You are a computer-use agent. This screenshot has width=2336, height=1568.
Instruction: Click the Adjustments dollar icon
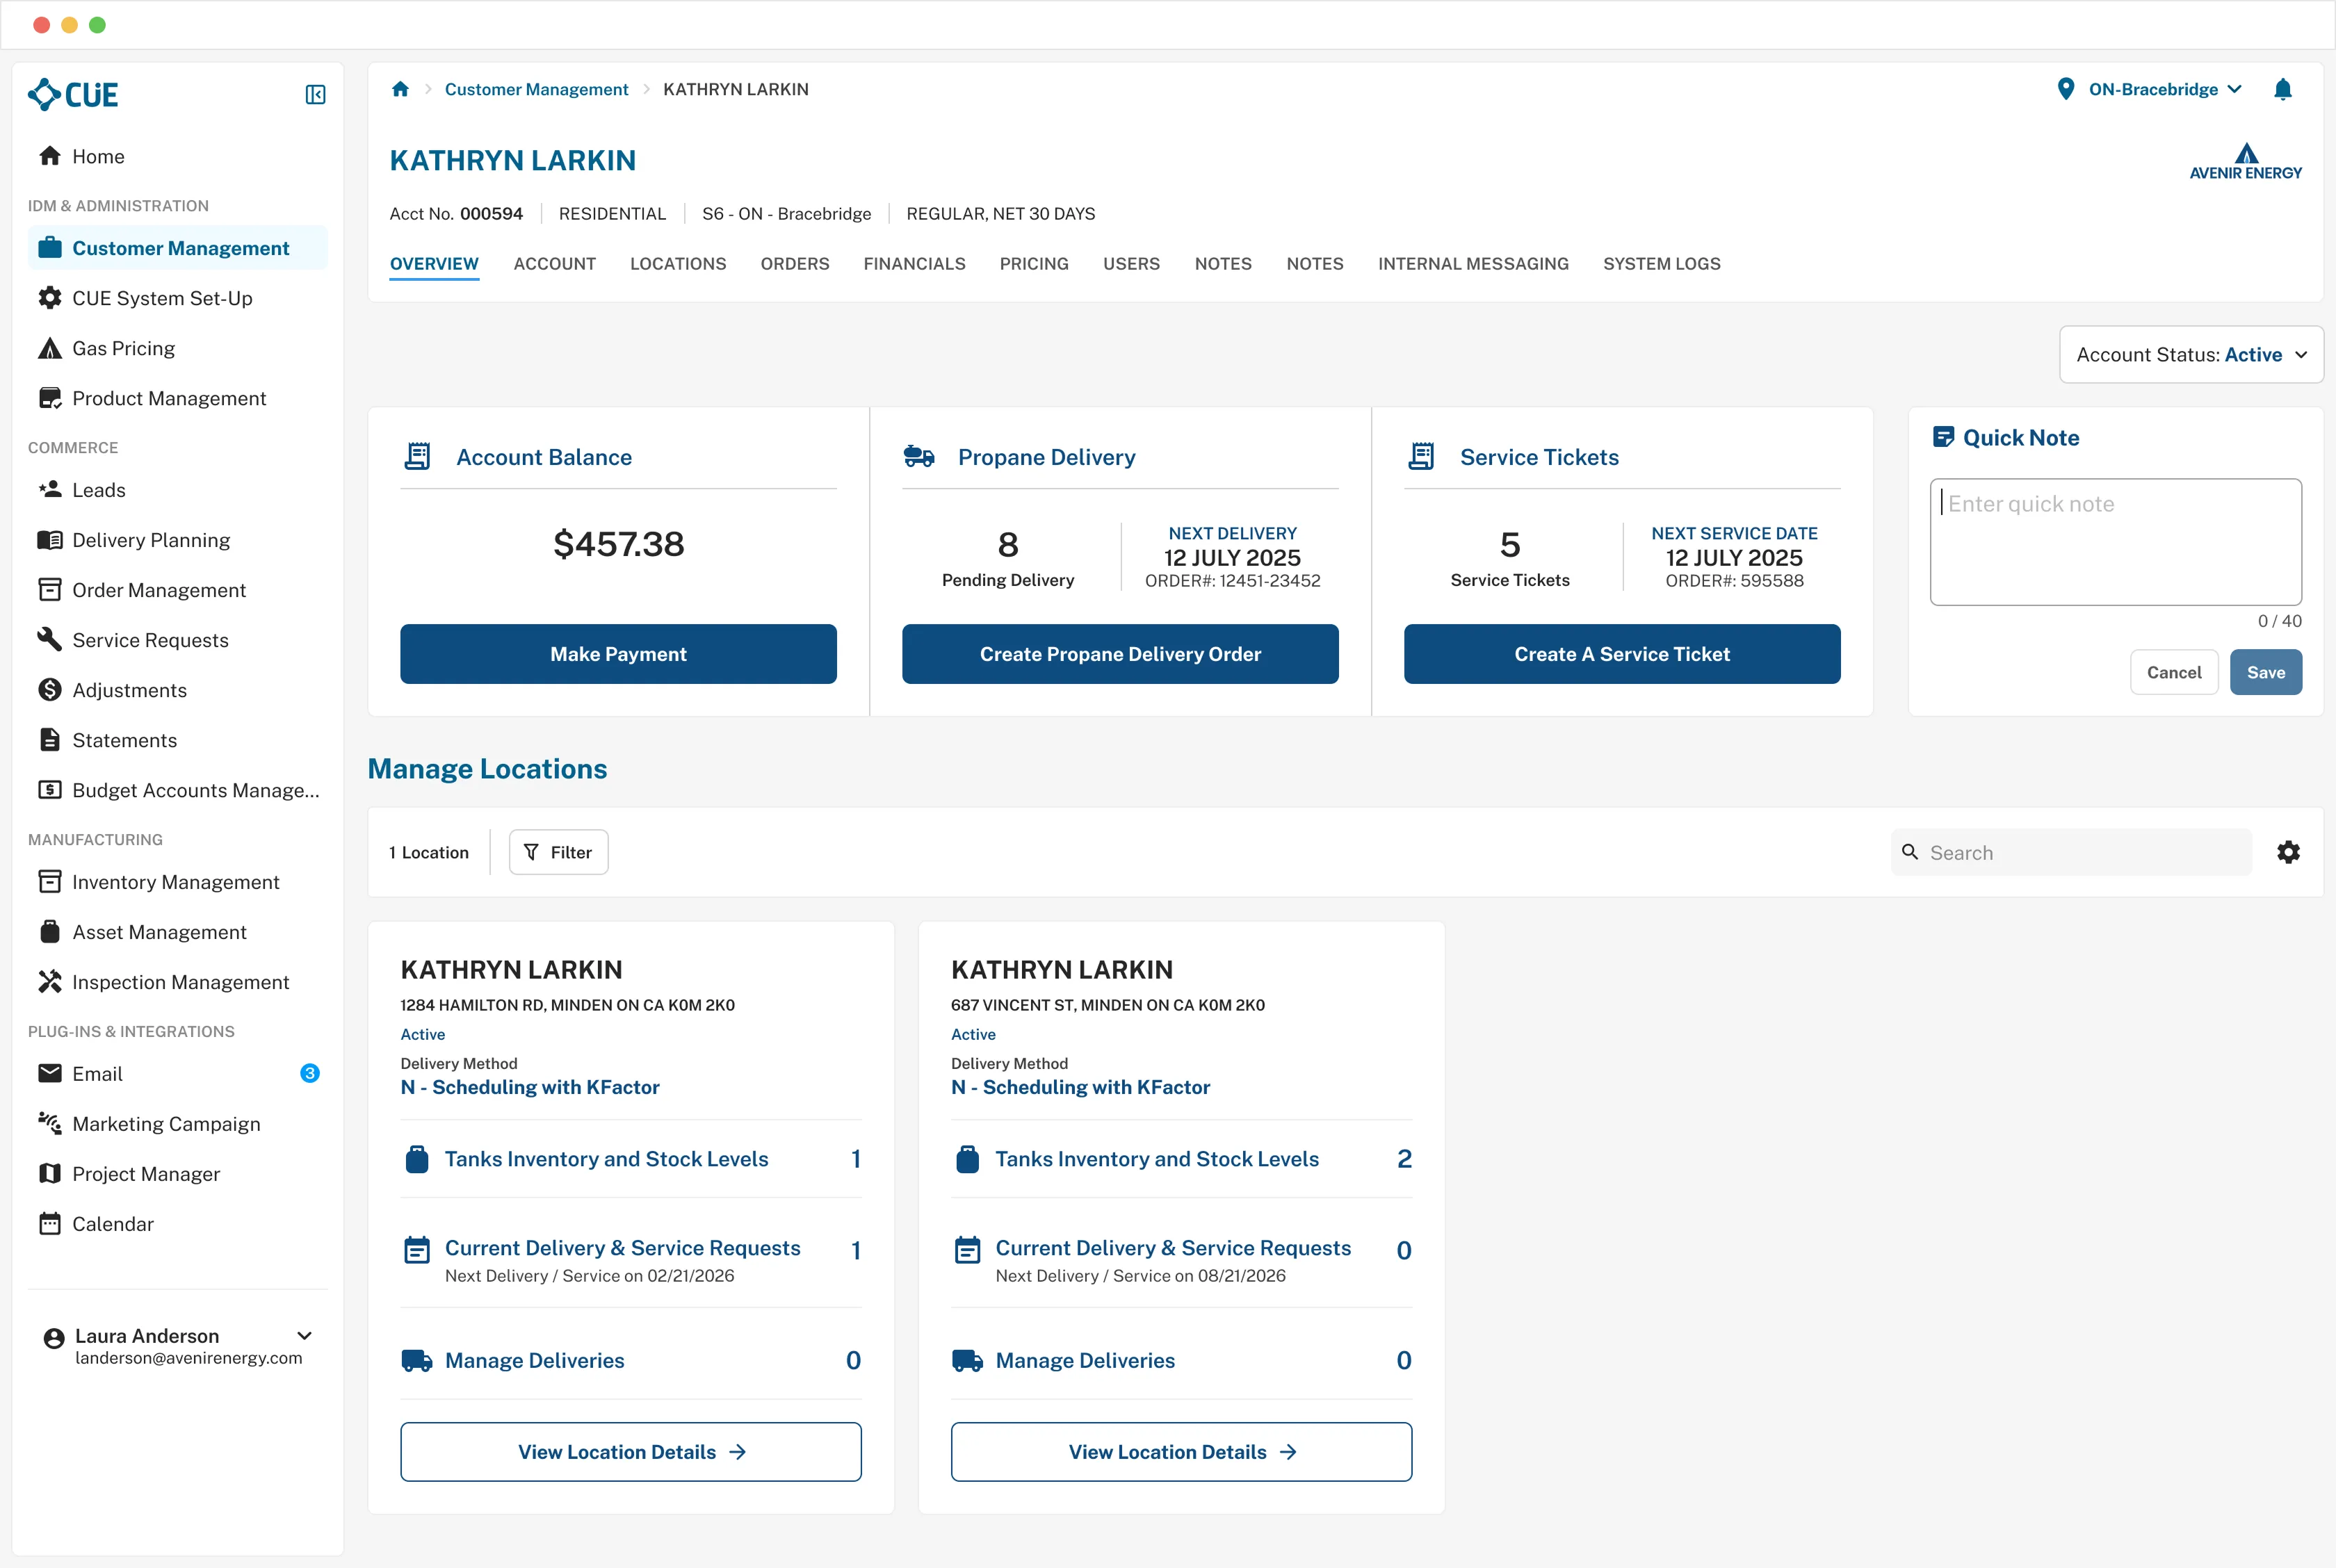pos(50,690)
